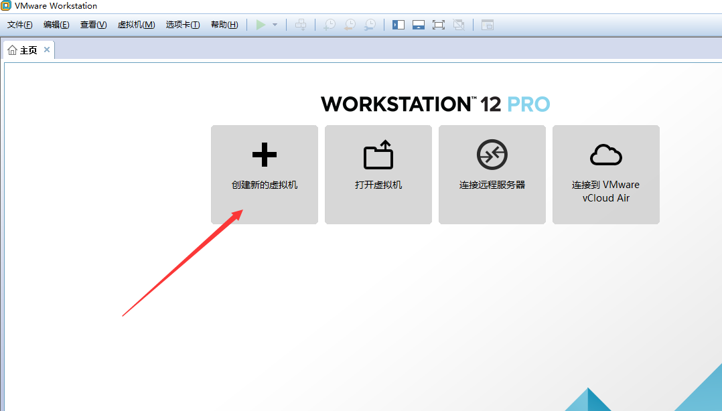Screen dimensions: 722x411
Task: Expand the power options dropdown arrow
Action: coord(275,25)
